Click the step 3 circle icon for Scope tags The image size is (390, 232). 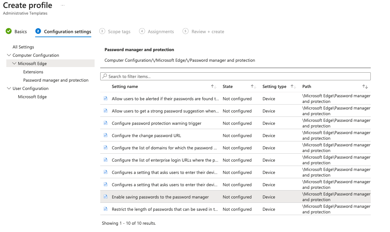(x=102, y=31)
